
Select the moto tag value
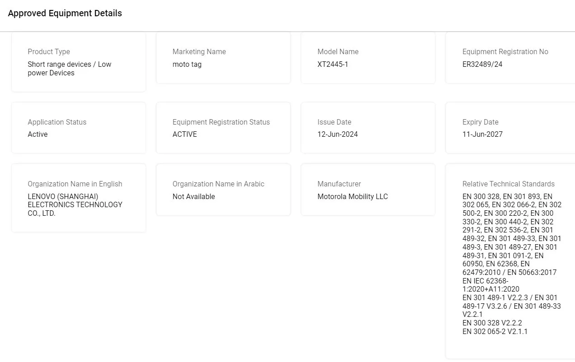tap(187, 64)
